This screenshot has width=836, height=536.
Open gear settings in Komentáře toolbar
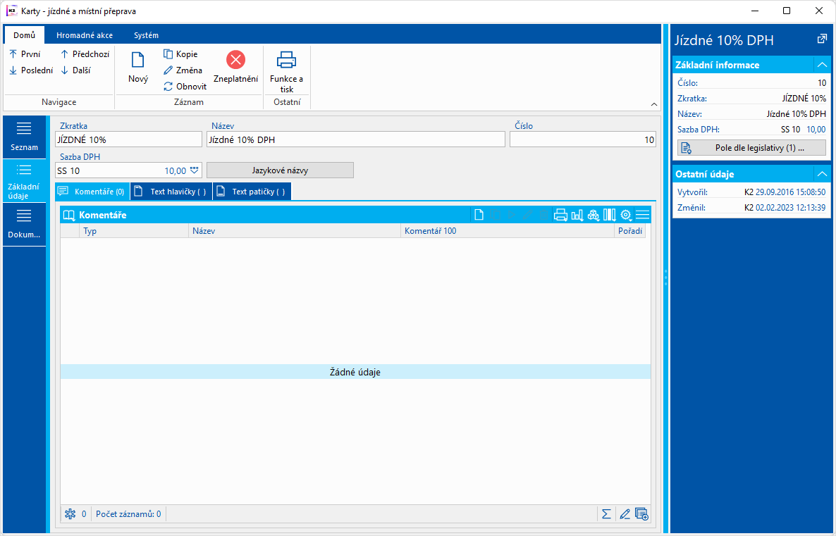(626, 215)
